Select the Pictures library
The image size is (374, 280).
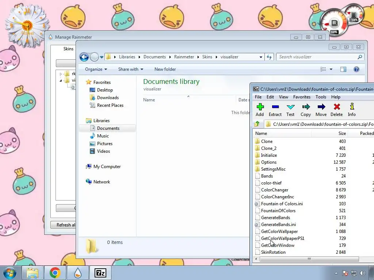point(104,144)
